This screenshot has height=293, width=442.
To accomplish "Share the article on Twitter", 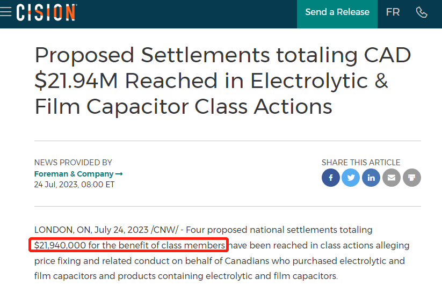I will [x=351, y=178].
